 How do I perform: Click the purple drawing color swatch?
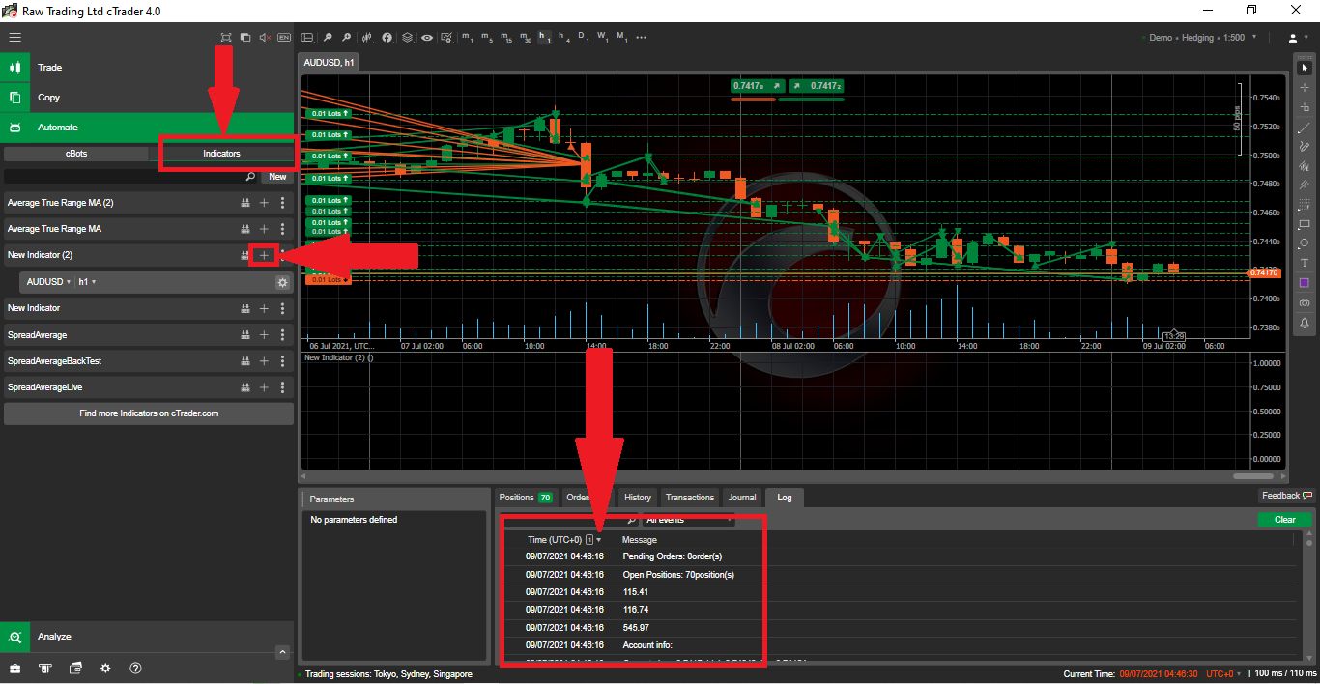click(1305, 283)
